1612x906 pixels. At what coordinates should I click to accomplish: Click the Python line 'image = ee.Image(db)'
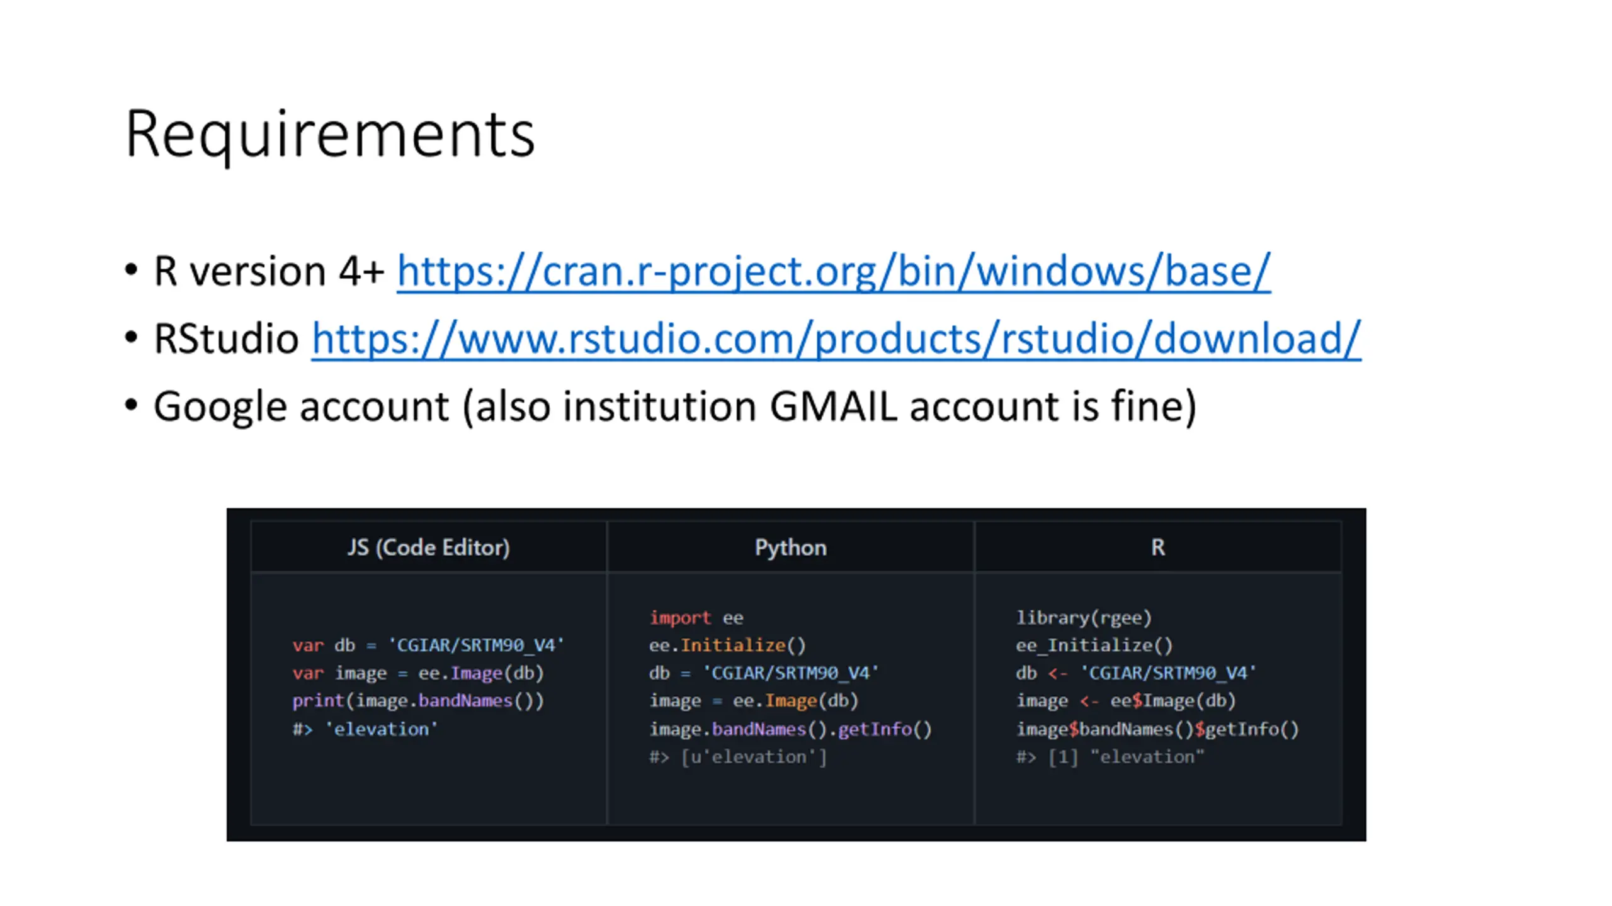(x=754, y=701)
